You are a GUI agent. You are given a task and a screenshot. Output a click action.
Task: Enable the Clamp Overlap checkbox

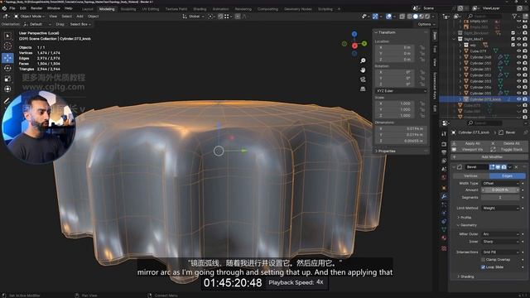tap(483, 259)
